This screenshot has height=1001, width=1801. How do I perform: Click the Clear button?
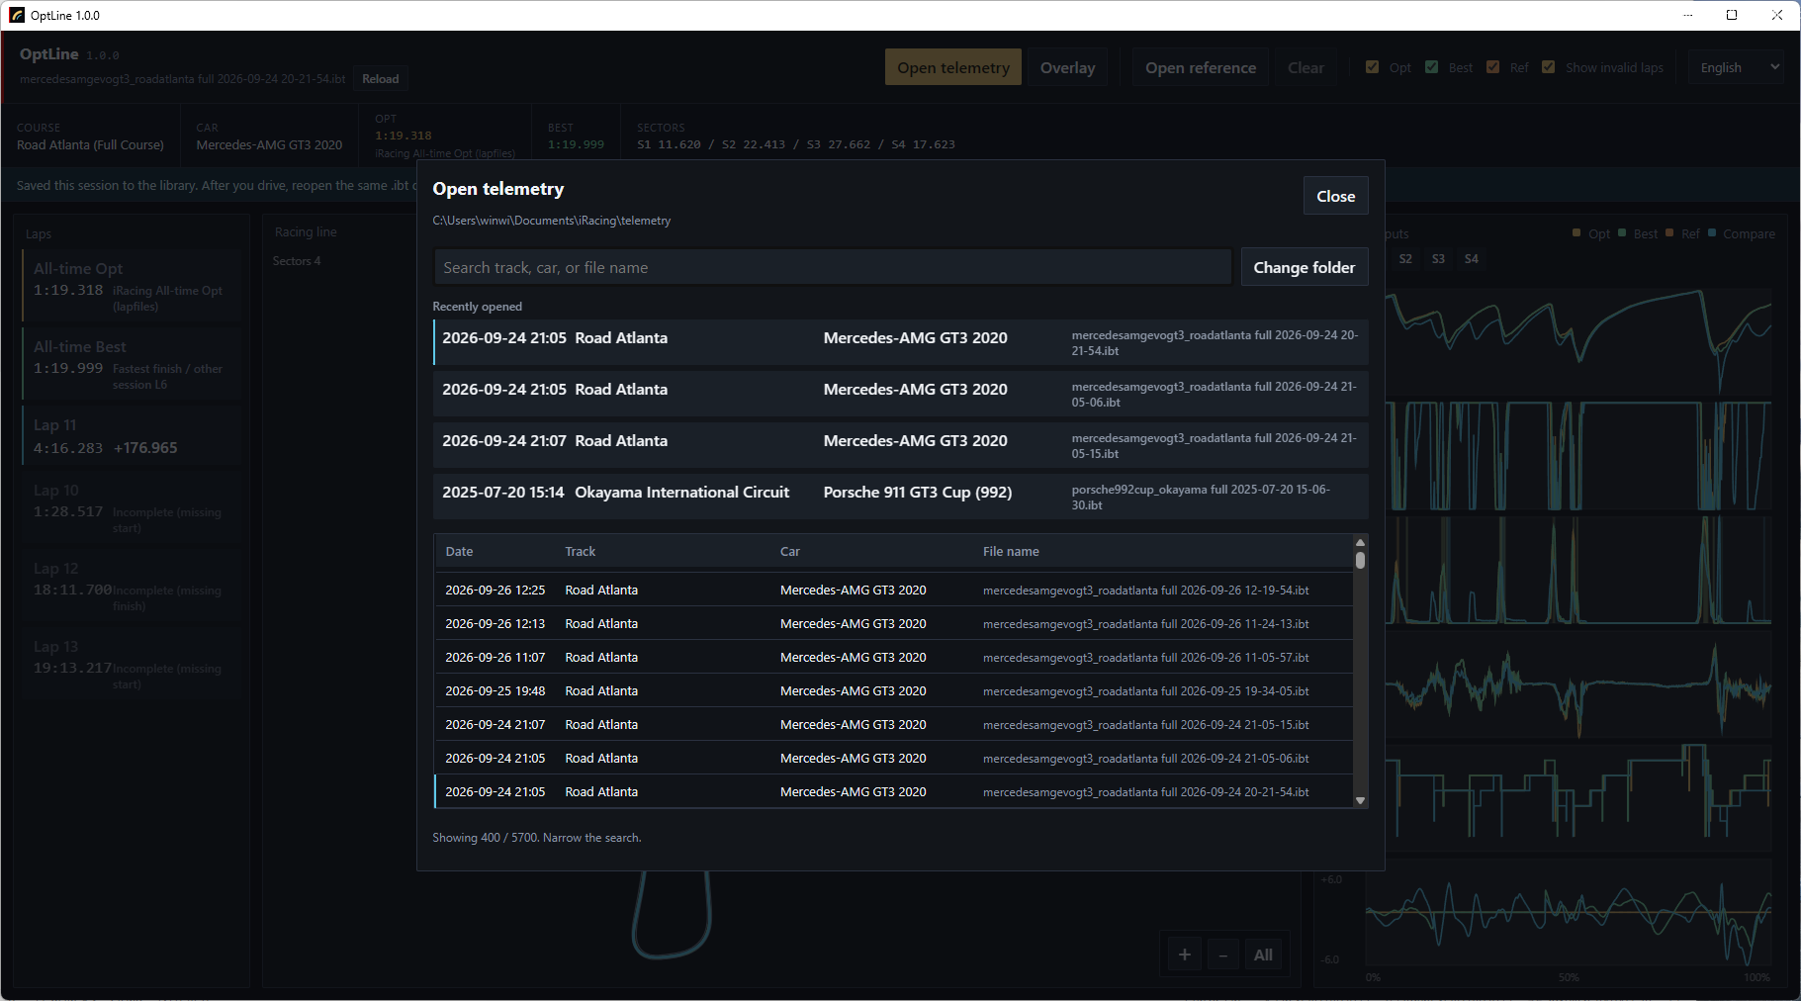[1306, 67]
